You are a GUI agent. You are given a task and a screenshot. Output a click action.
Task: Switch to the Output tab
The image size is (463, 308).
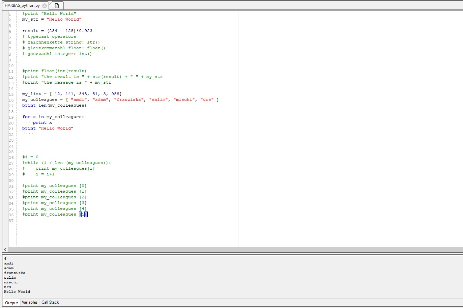11,303
